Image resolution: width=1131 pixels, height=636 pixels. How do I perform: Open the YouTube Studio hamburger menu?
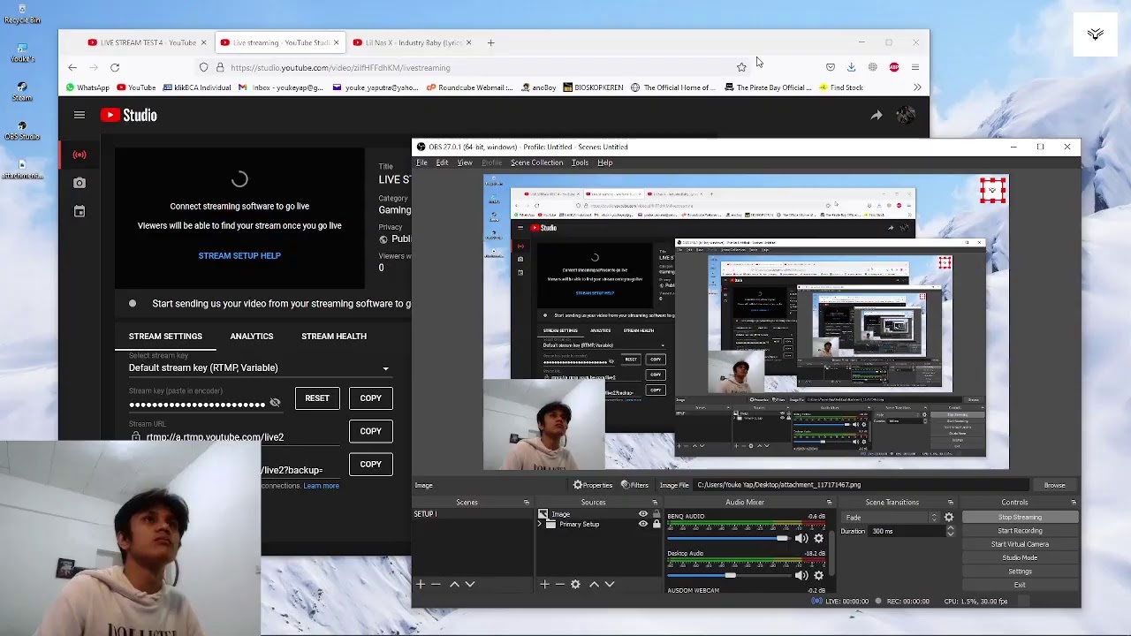tap(80, 115)
